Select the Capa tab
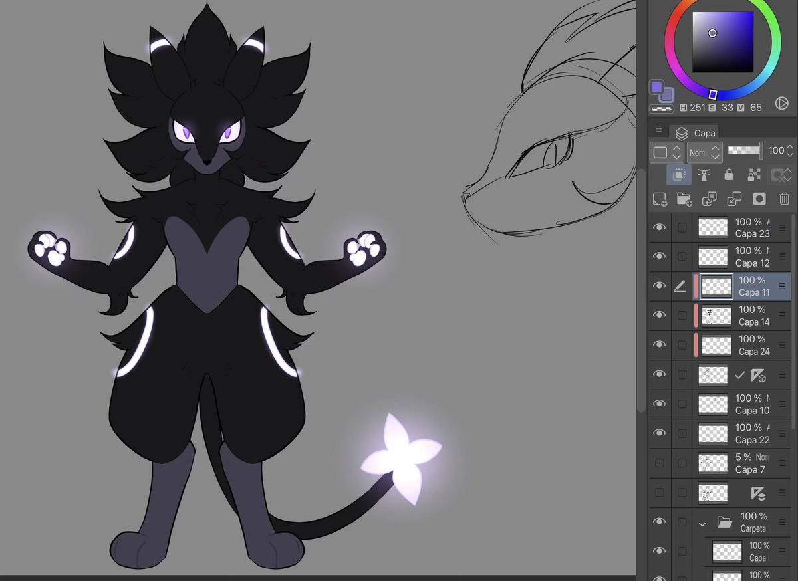Viewport: 798px width, 581px height. pyautogui.click(x=696, y=133)
